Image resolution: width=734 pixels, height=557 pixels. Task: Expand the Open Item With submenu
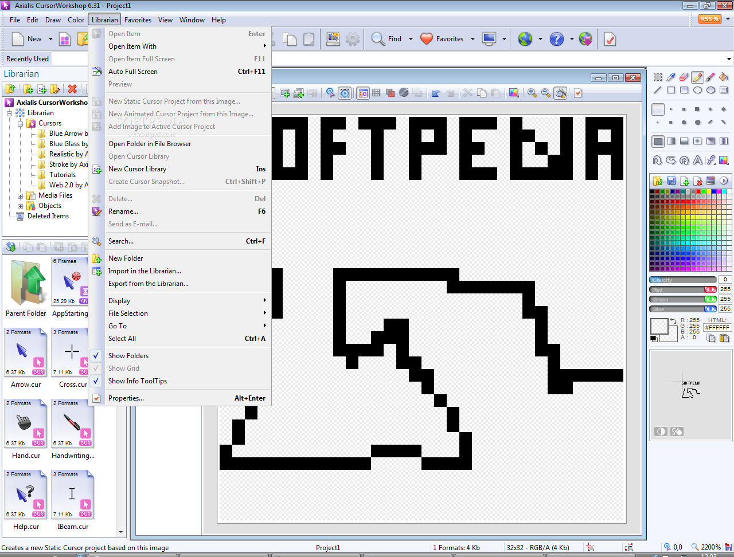[179, 46]
